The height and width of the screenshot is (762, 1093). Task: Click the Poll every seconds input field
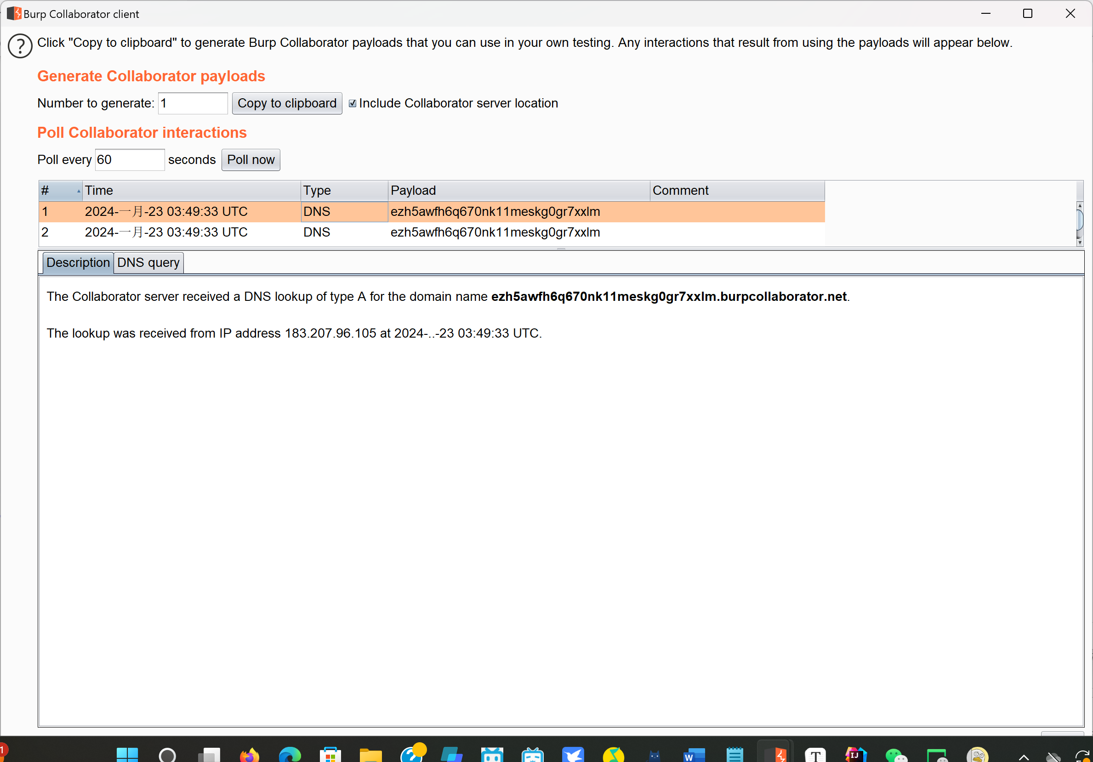pyautogui.click(x=129, y=159)
